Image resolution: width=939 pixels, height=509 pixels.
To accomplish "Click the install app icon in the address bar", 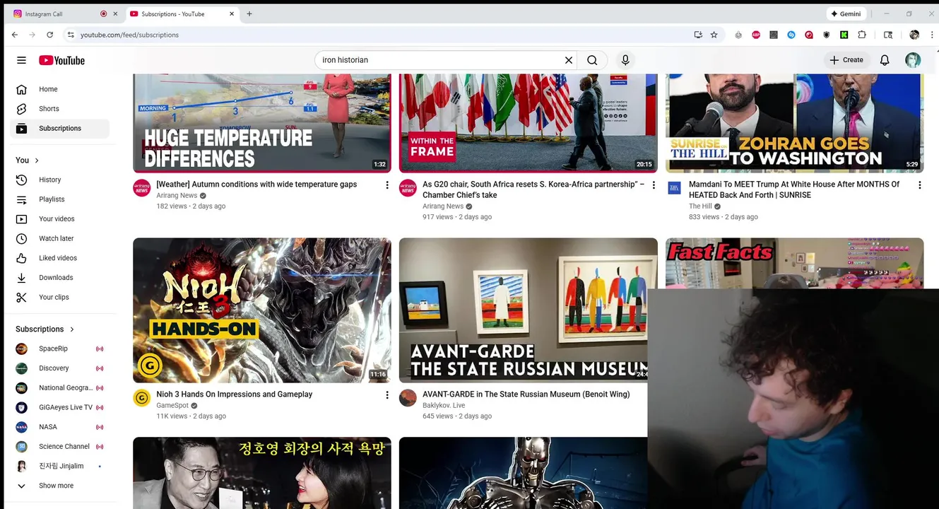I will 698,35.
